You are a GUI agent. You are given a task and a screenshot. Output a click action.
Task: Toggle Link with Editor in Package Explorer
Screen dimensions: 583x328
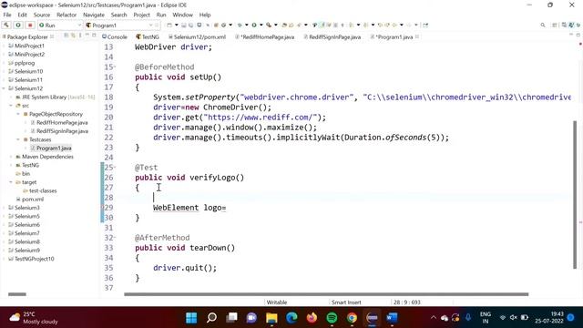click(73, 36)
